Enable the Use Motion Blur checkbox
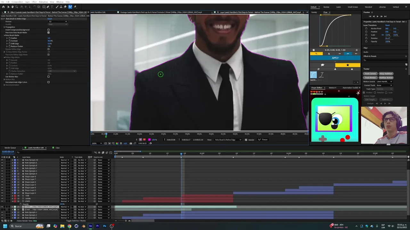 pos(48,77)
